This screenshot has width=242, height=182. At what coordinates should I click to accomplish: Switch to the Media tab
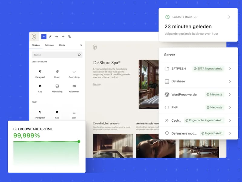62,45
